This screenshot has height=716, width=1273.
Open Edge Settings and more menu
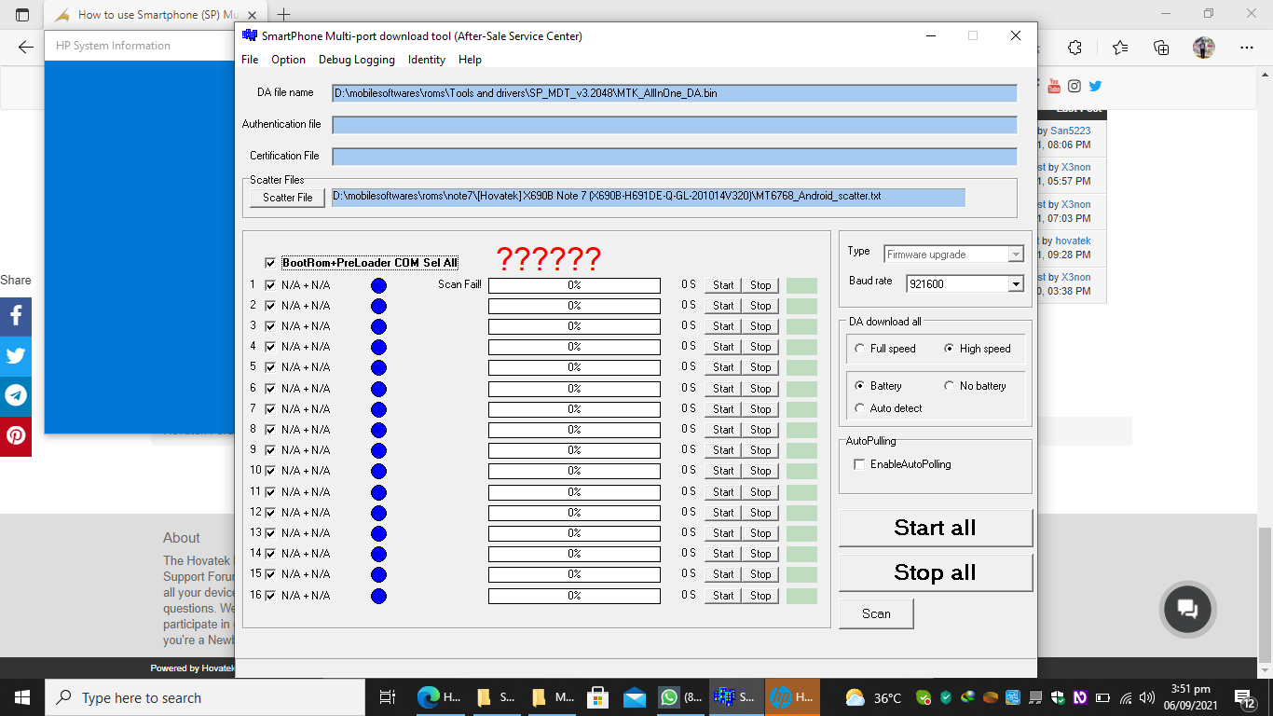[1247, 48]
